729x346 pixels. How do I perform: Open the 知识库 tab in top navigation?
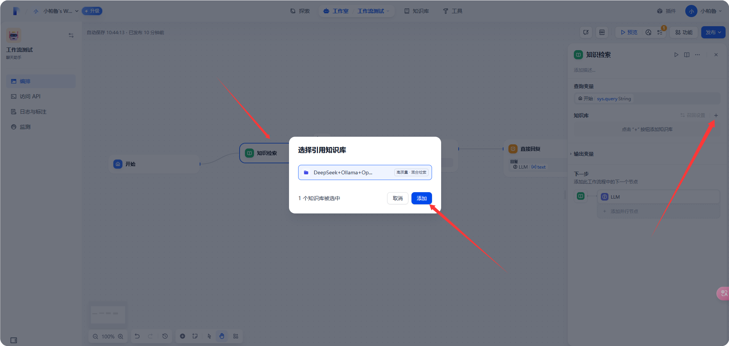pos(416,11)
